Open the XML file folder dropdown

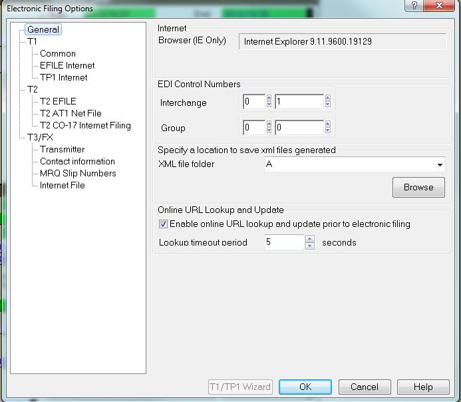pos(440,164)
